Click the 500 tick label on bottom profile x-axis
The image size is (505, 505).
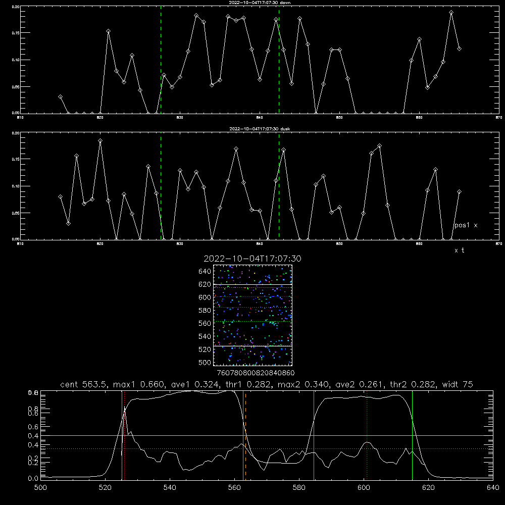coord(40,488)
